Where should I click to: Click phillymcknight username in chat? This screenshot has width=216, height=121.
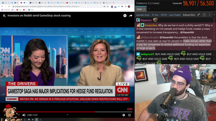click(x=150, y=37)
